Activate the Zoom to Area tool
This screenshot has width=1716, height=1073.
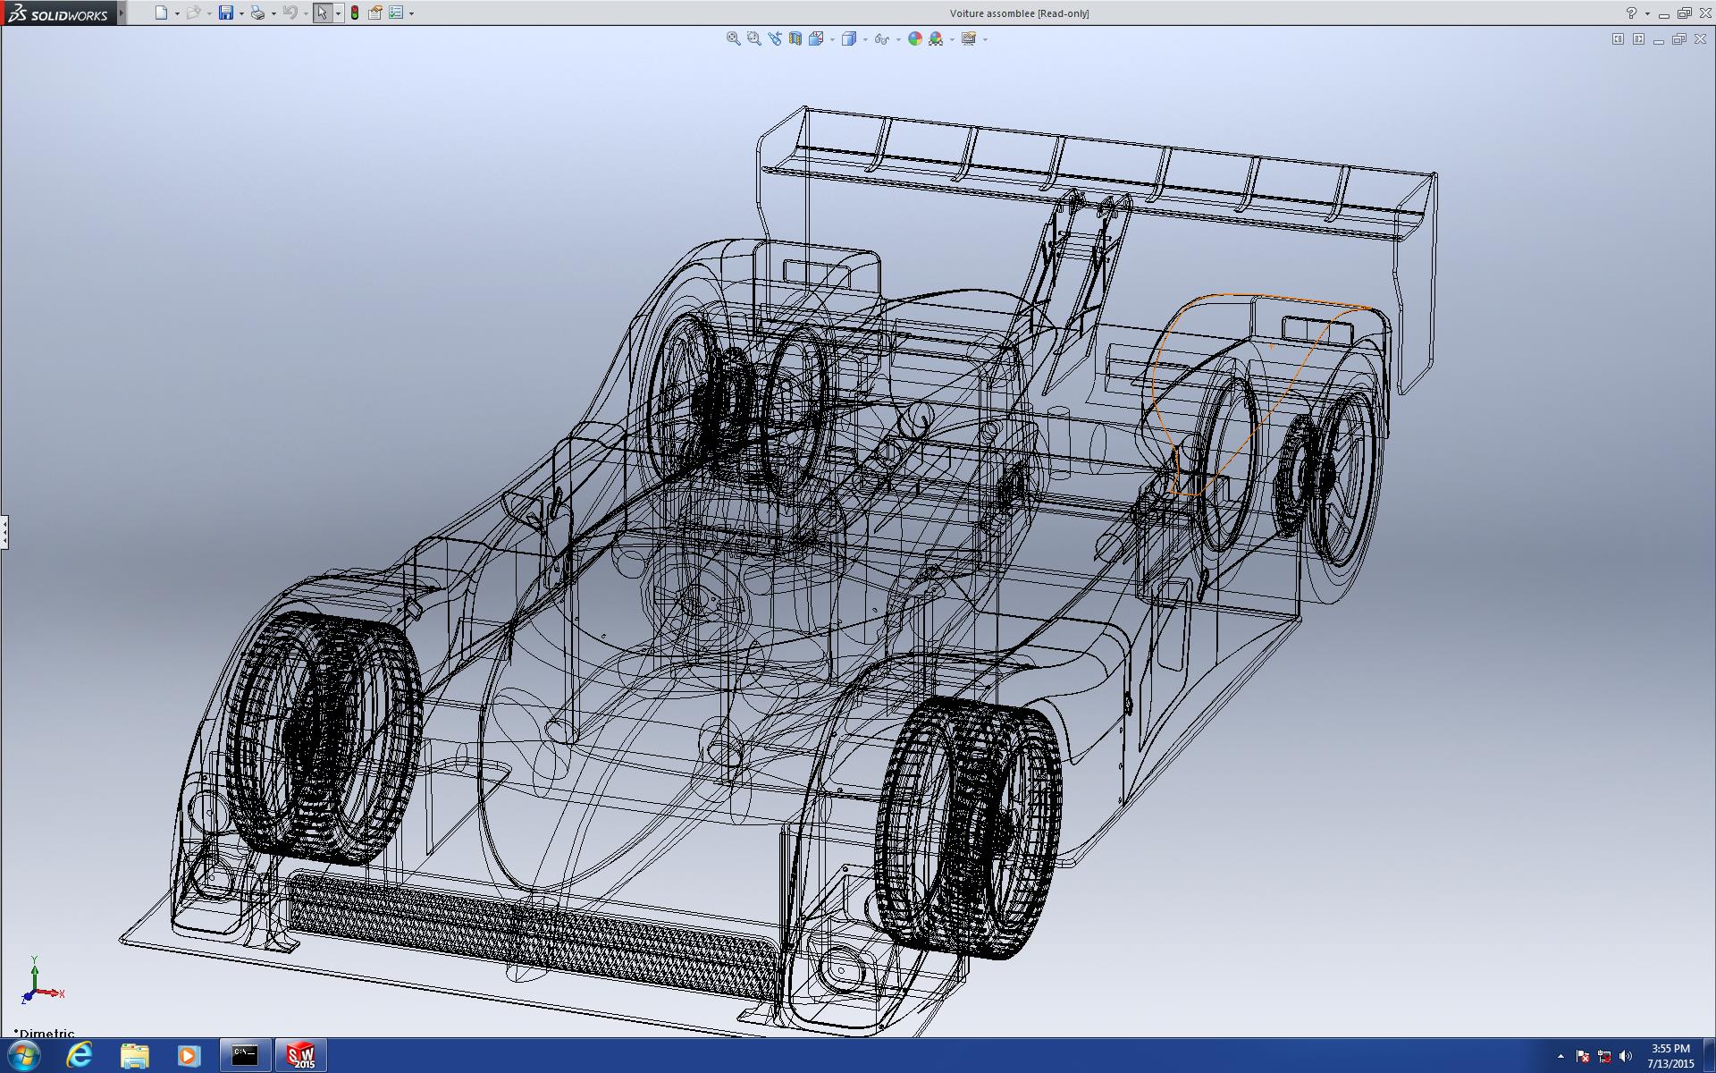tap(753, 38)
